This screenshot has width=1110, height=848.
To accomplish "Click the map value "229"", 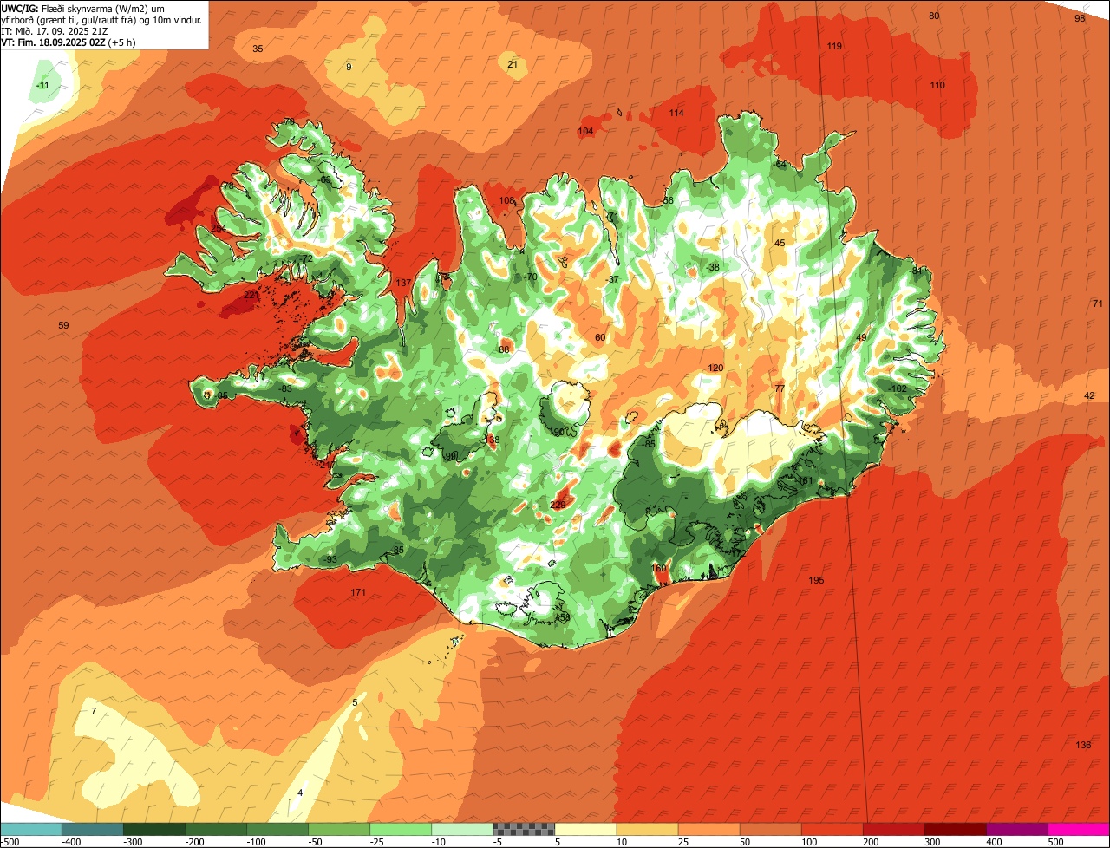I will click(x=558, y=505).
